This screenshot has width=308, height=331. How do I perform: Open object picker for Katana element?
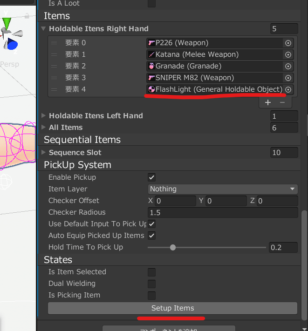pos(288,54)
